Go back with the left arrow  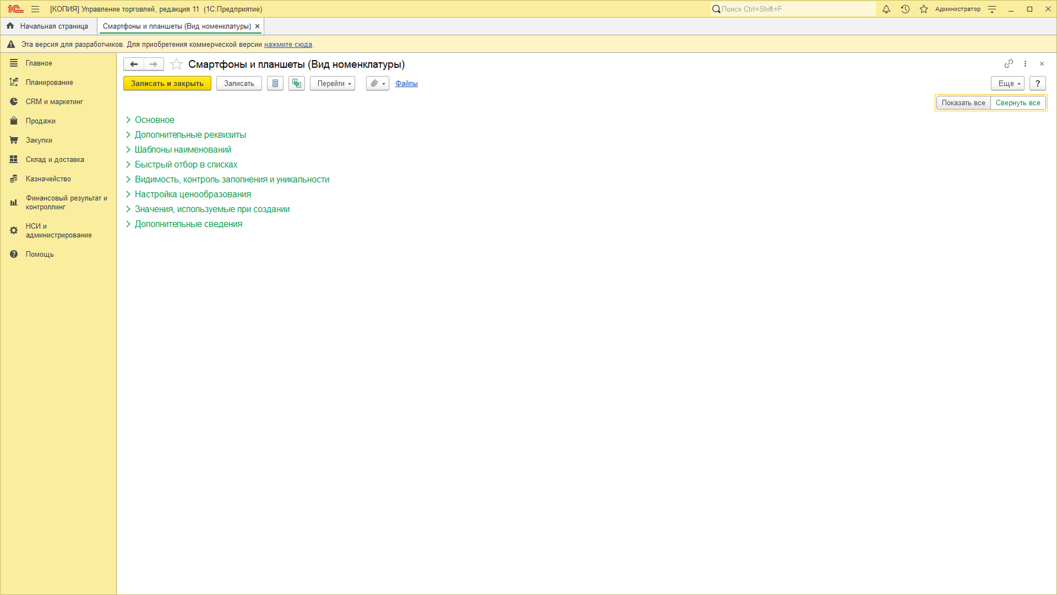134,64
